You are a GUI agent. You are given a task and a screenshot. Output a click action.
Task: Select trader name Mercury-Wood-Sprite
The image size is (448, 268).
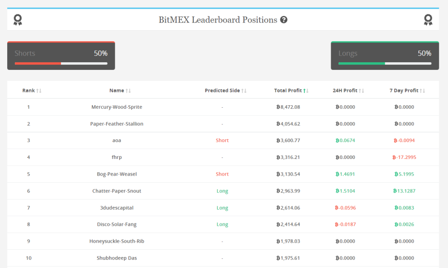(x=117, y=107)
